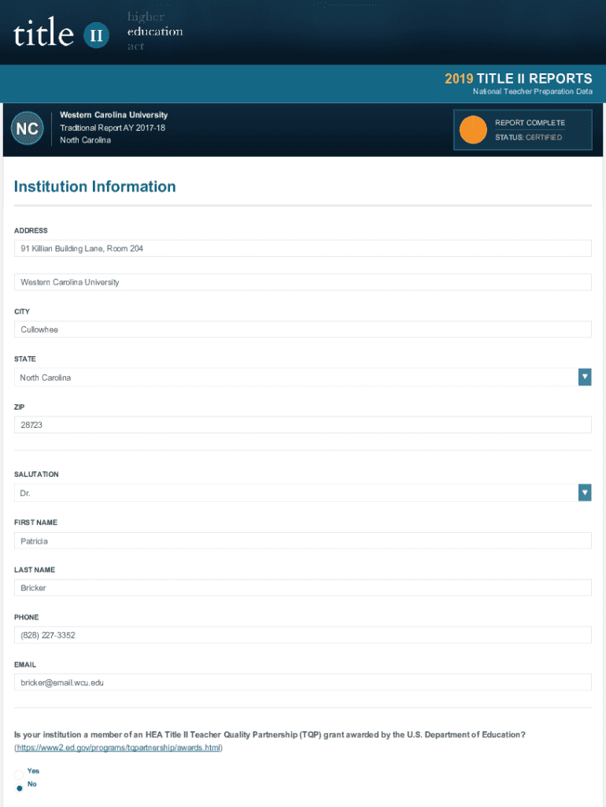Click the Email address field
Image resolution: width=606 pixels, height=807 pixels.
[302, 682]
